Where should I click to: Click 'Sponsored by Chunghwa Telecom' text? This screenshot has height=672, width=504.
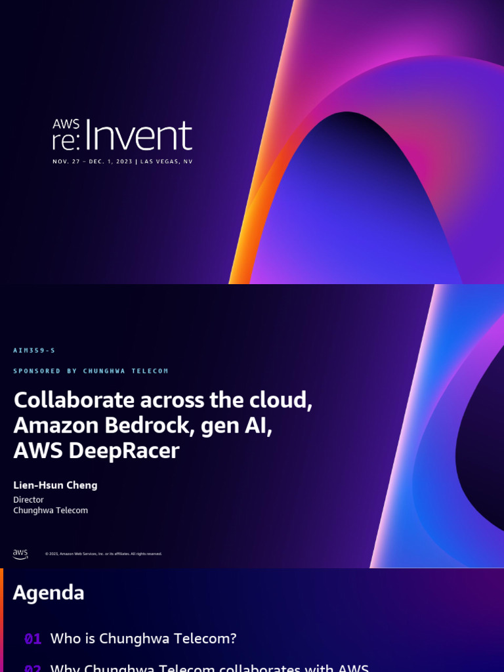pos(91,371)
